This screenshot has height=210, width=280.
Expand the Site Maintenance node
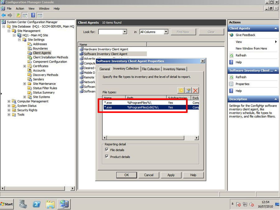[x=25, y=84]
